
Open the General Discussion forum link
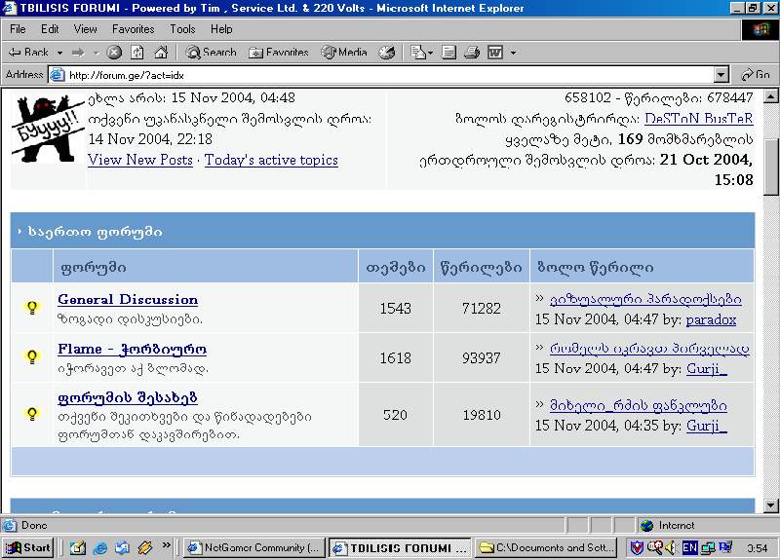point(128,300)
